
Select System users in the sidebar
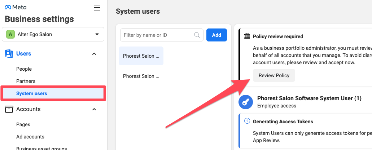tap(53, 93)
